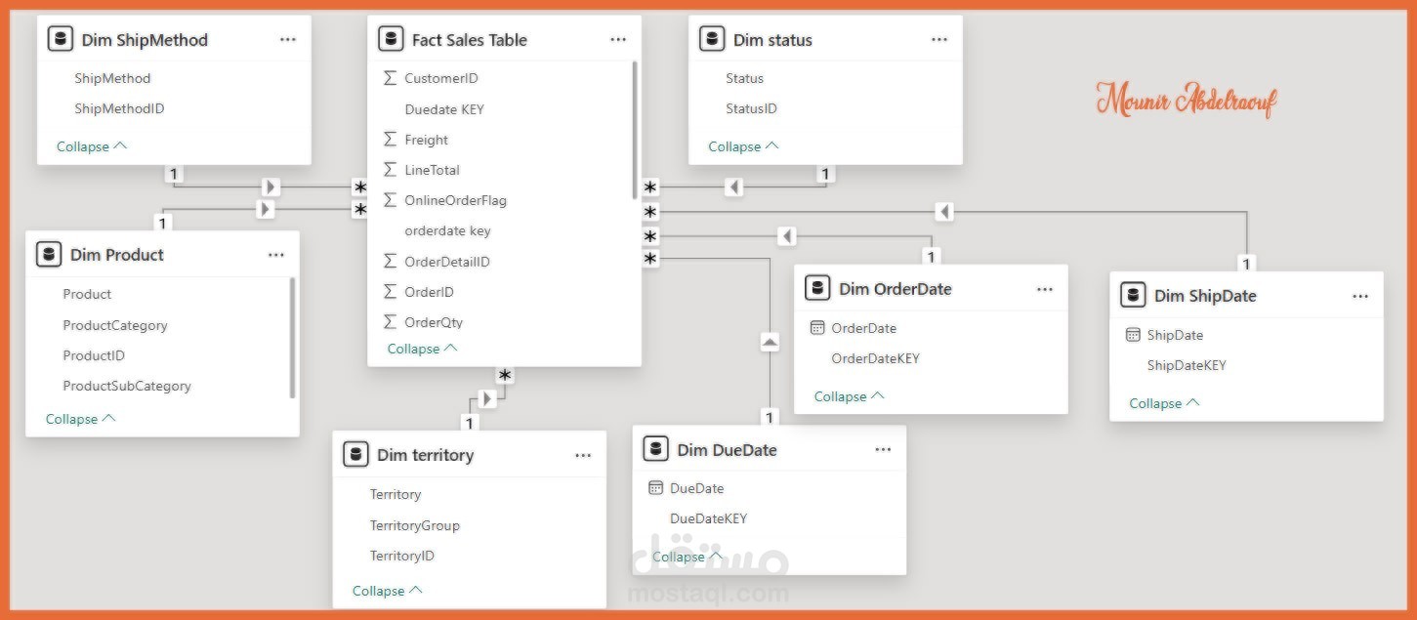The image size is (1417, 620).
Task: Open the Fact Sales Table ellipsis menu
Action: click(x=618, y=40)
